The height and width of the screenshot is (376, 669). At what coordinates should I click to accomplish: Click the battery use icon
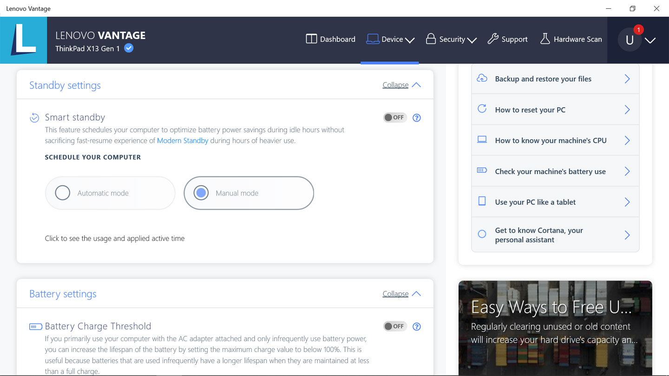click(482, 170)
